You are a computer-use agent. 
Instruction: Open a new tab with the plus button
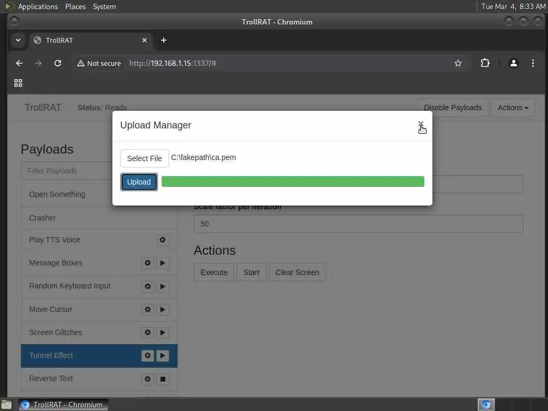click(164, 40)
